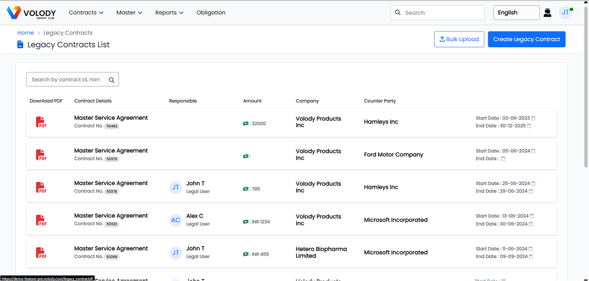
Task: Go to the Obligation menu item
Action: 211,13
